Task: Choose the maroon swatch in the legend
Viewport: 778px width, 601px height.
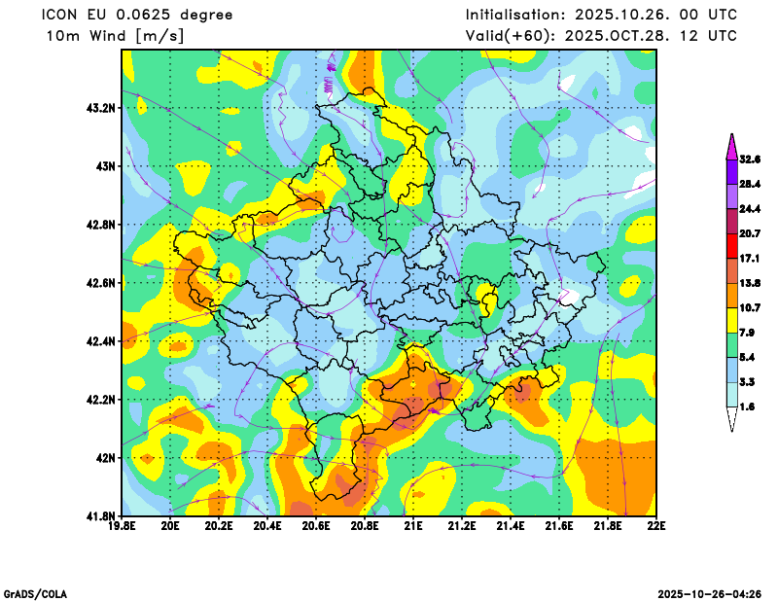Action: [x=730, y=222]
